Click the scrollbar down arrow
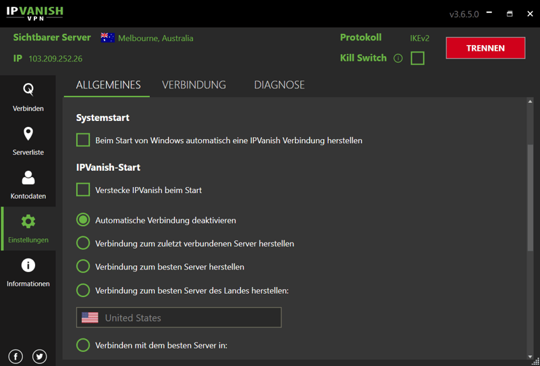This screenshot has width=540, height=366. pos(530,357)
